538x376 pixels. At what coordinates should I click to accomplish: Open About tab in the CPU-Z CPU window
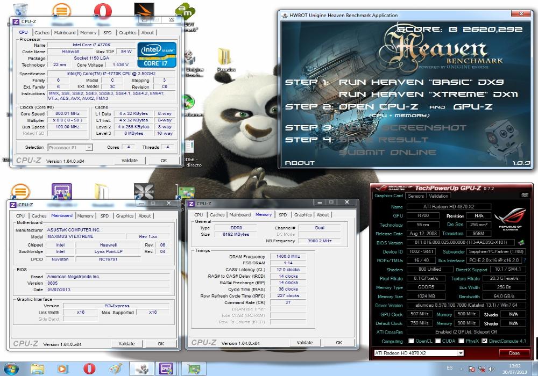pos(147,33)
